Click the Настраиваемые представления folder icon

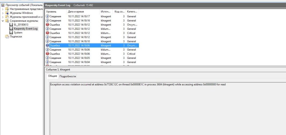click(x=7, y=9)
